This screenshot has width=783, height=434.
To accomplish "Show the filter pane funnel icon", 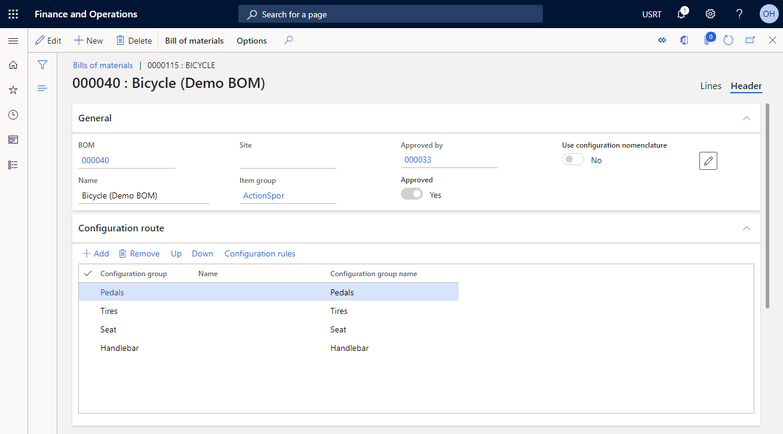I will pyautogui.click(x=42, y=65).
